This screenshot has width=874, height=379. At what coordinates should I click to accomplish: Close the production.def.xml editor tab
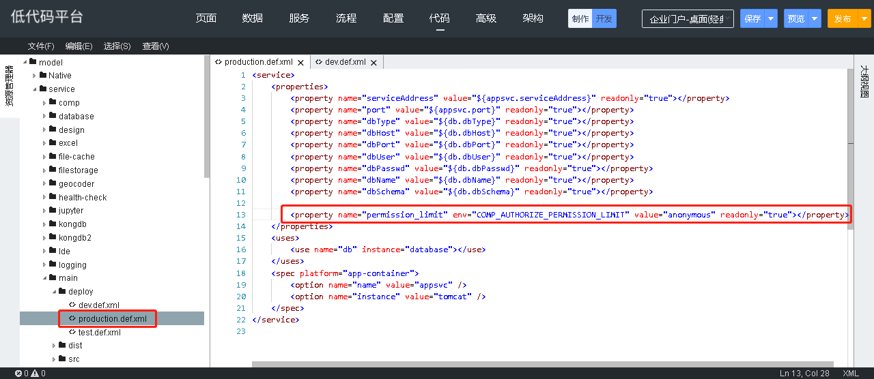pyautogui.click(x=301, y=62)
